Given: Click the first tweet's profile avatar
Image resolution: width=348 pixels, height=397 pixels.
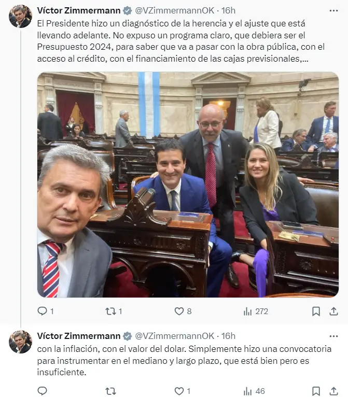Looking at the screenshot, I should coord(20,16).
